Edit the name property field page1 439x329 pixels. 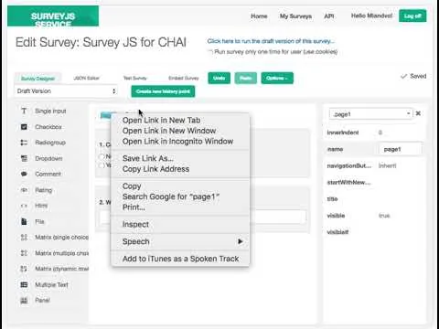(x=401, y=149)
